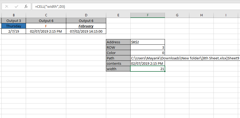This screenshot has width=240, height=118.
Task: Click the gray width label cell
Action: point(118,69)
